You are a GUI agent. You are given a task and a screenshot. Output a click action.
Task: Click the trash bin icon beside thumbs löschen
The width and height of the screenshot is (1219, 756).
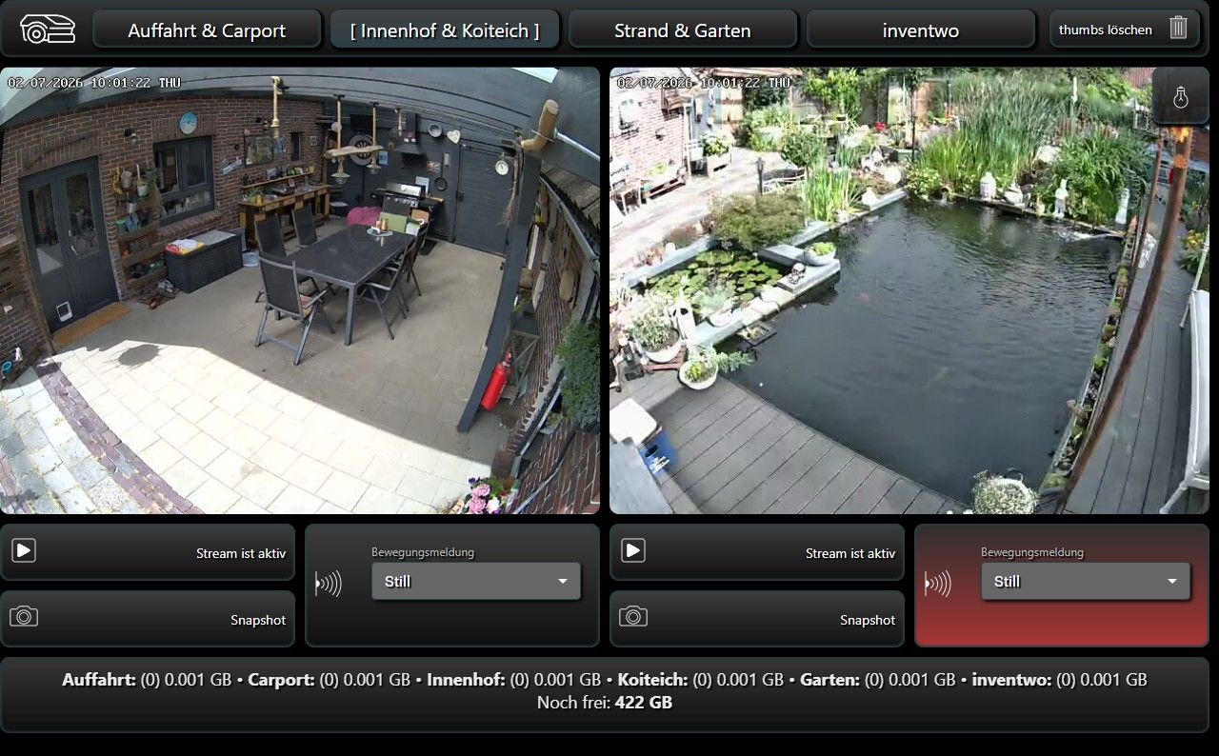click(x=1178, y=28)
